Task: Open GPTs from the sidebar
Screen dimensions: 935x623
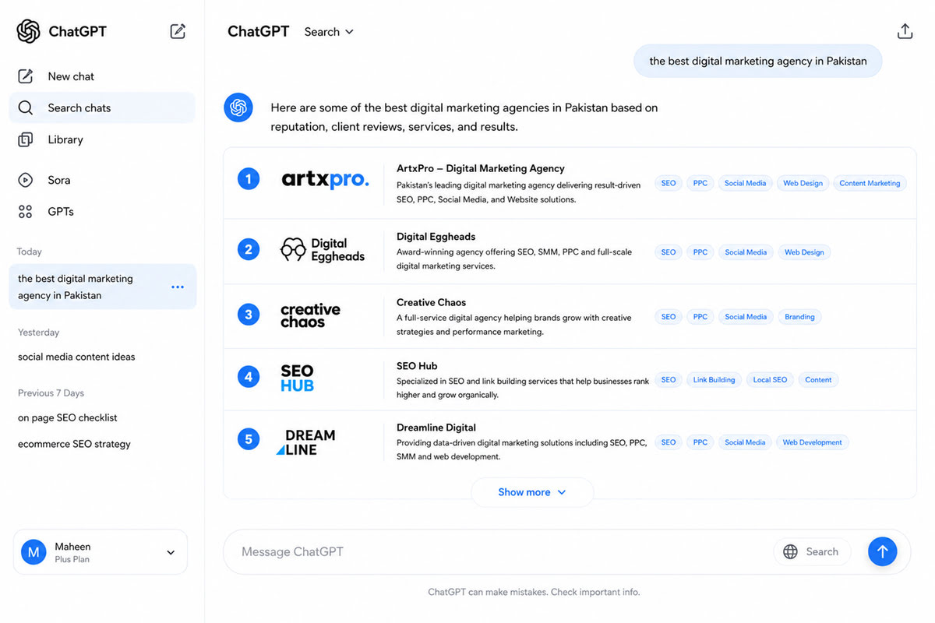Action: (102, 211)
